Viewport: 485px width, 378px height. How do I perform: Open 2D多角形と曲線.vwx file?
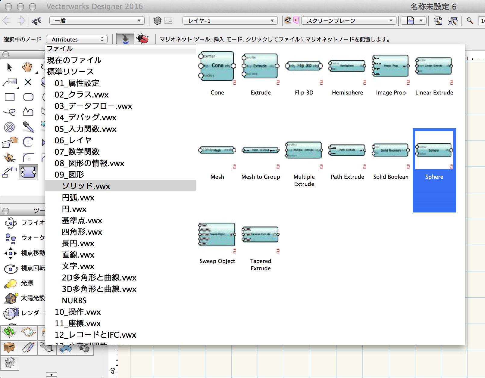[99, 277]
